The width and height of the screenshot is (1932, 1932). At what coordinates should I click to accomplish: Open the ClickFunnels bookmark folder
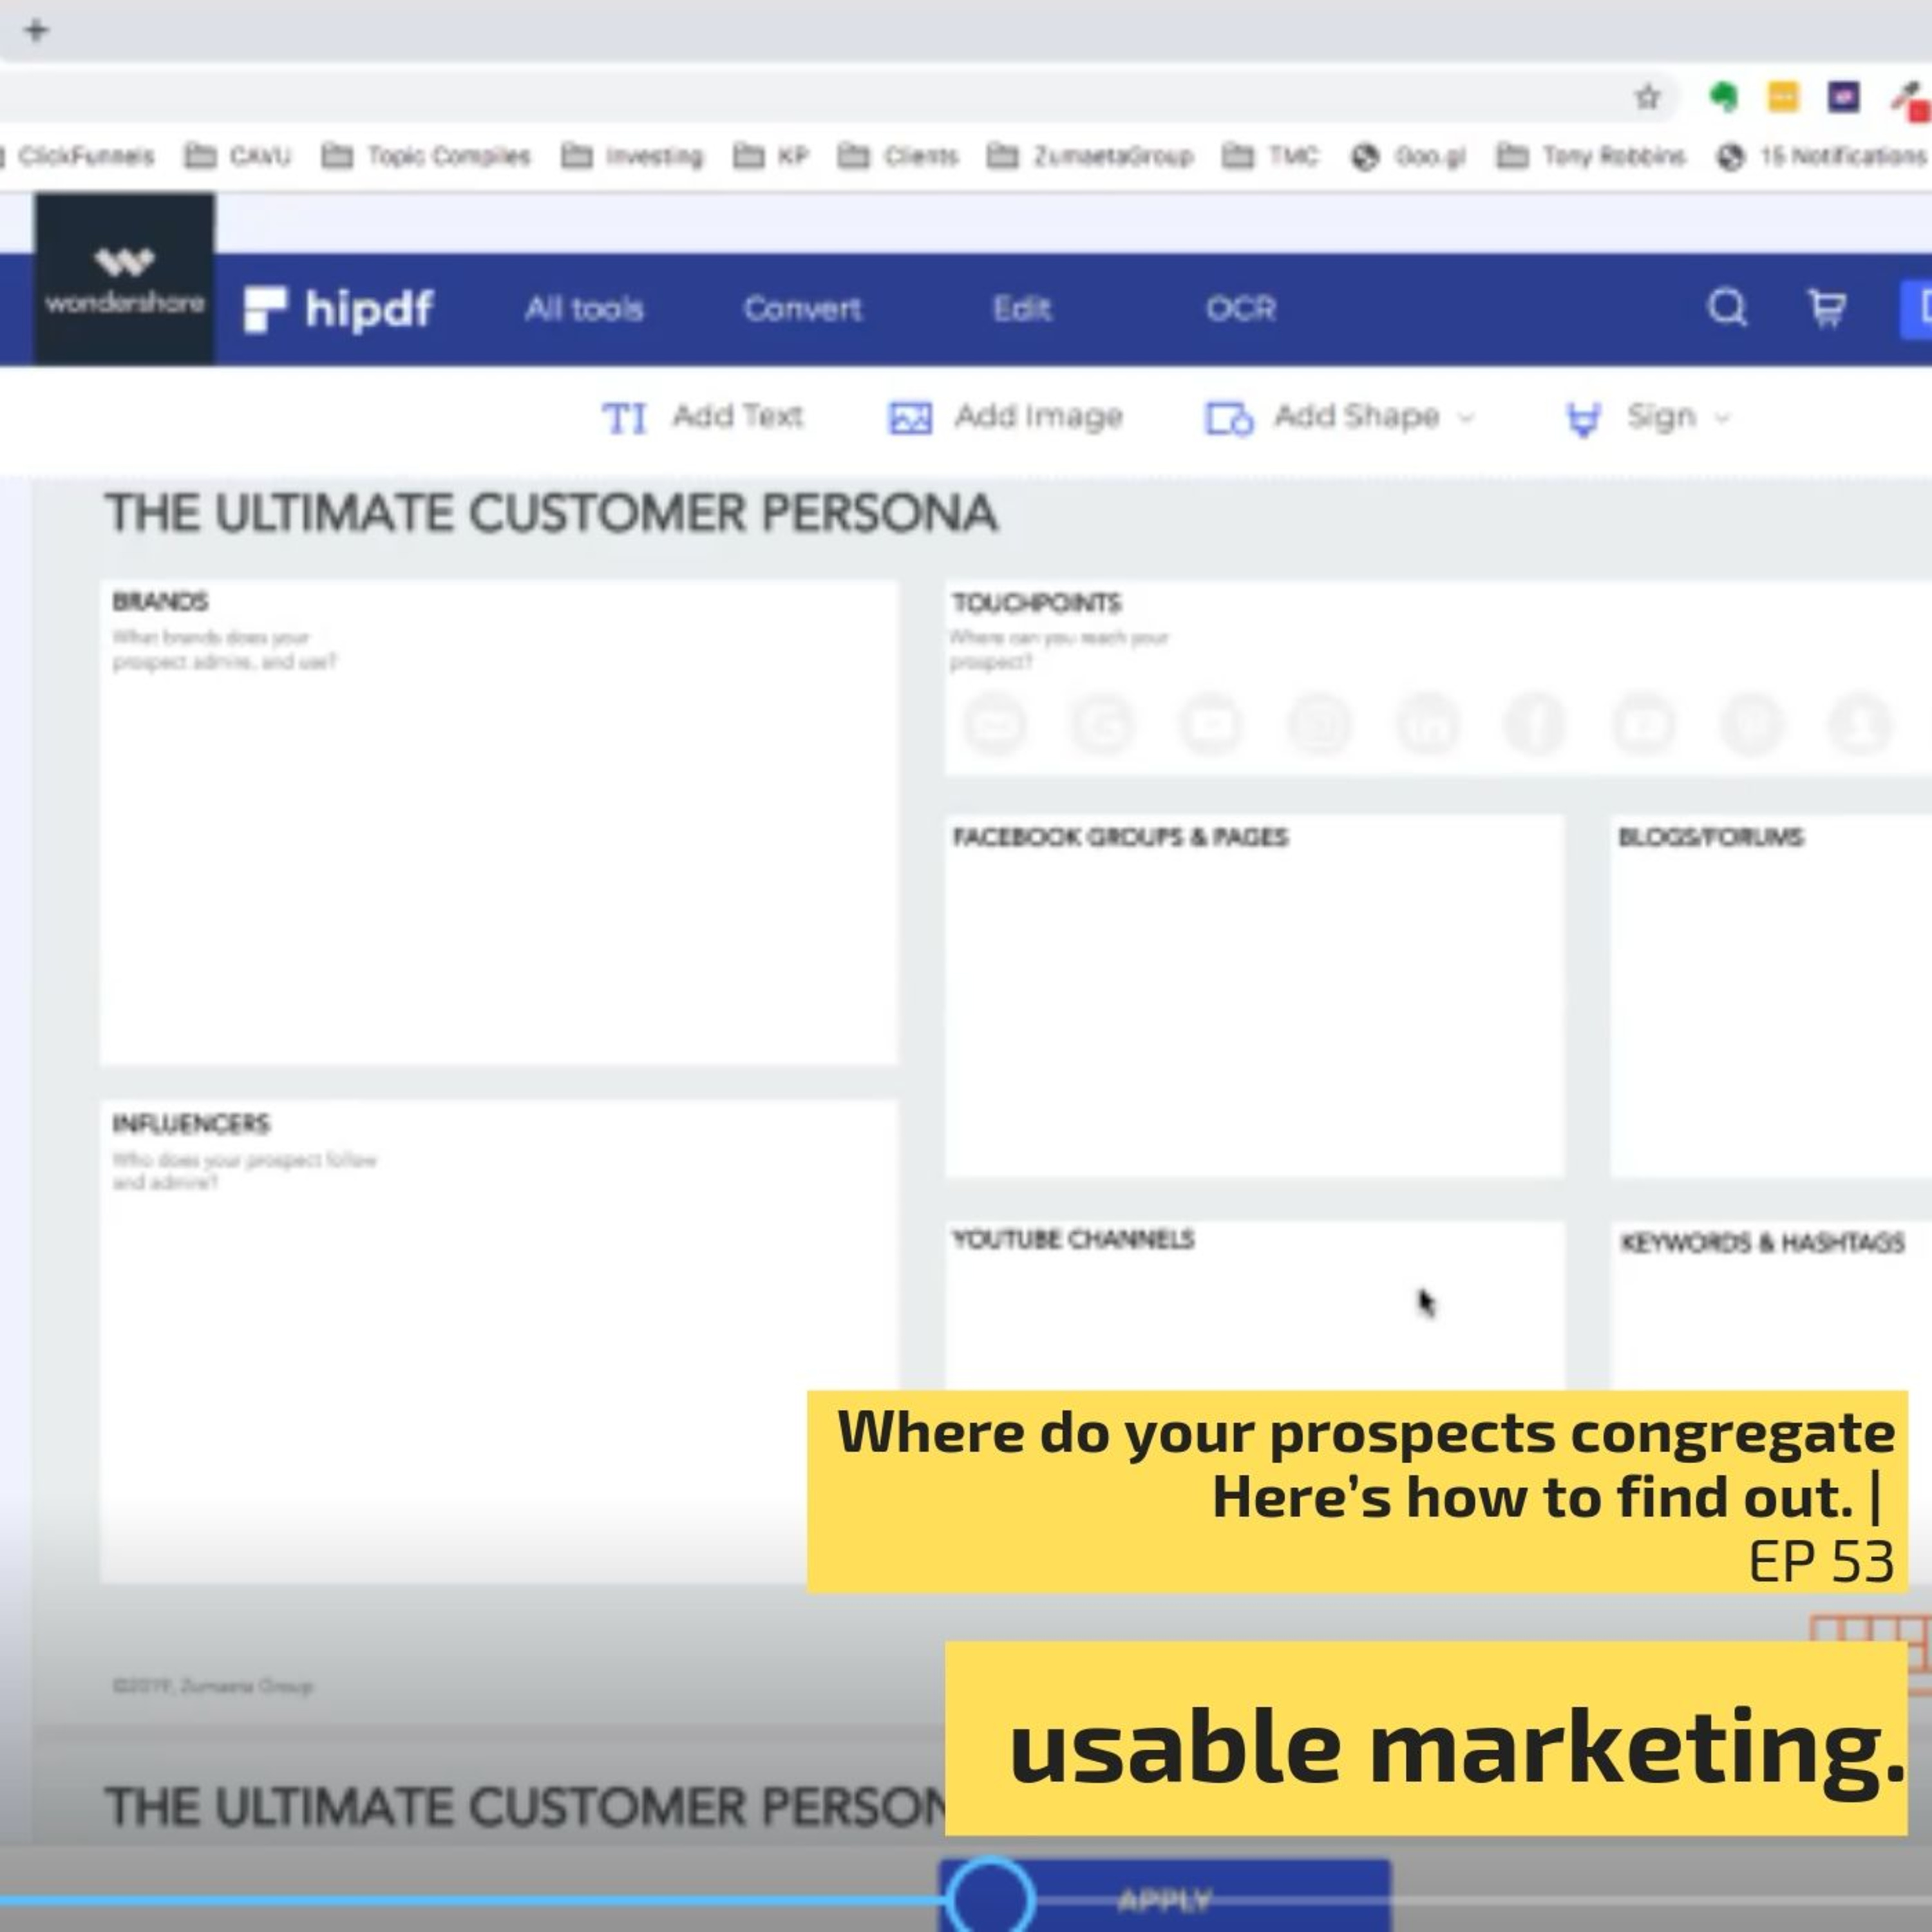coord(78,156)
